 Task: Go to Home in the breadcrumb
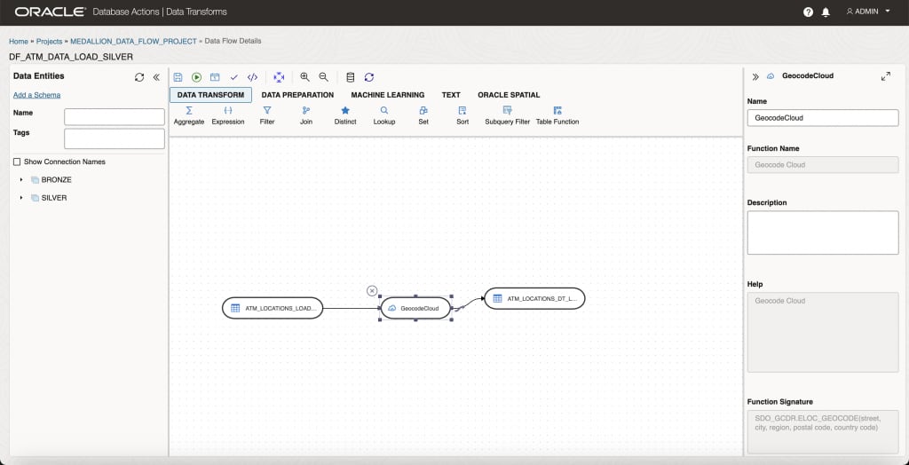tap(18, 42)
